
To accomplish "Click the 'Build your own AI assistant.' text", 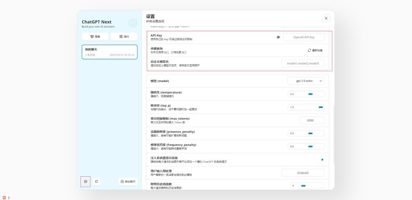I will click(x=98, y=27).
